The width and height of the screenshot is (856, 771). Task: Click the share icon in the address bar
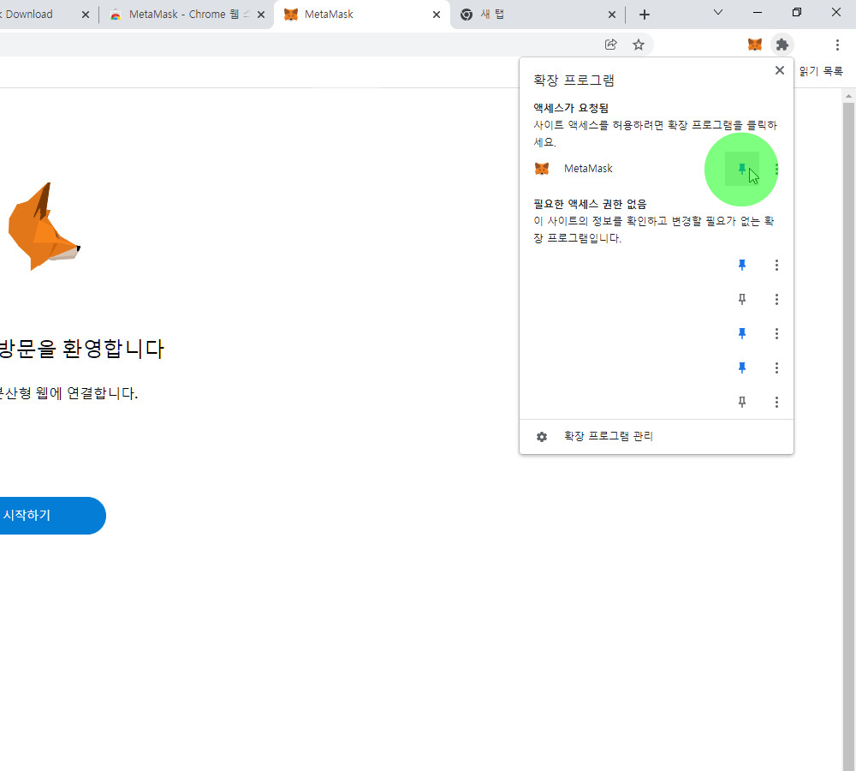(611, 45)
